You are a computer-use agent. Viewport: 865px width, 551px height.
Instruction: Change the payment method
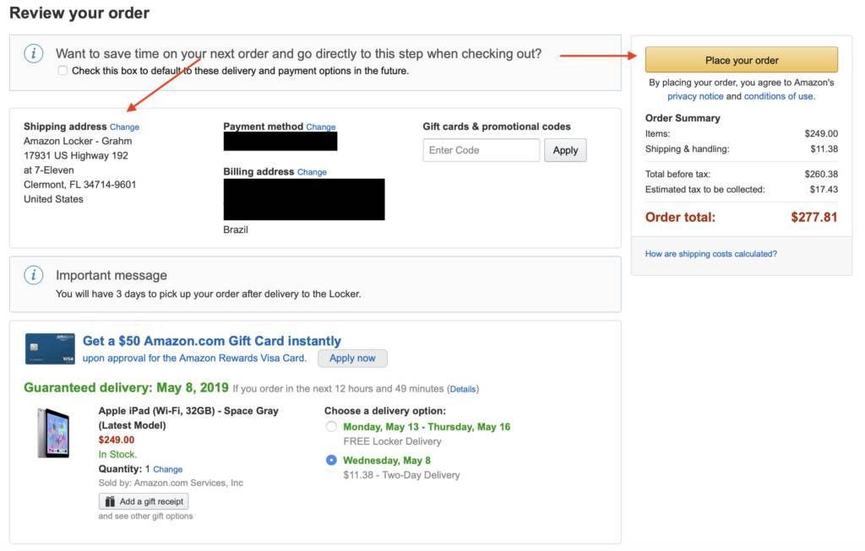coord(321,127)
